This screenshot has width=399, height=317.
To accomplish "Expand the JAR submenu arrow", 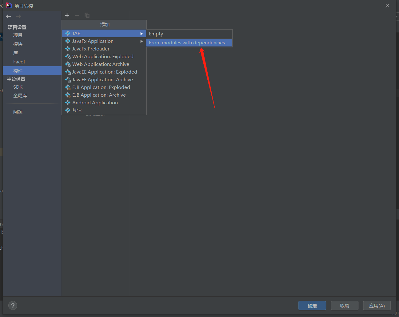I will click(142, 34).
